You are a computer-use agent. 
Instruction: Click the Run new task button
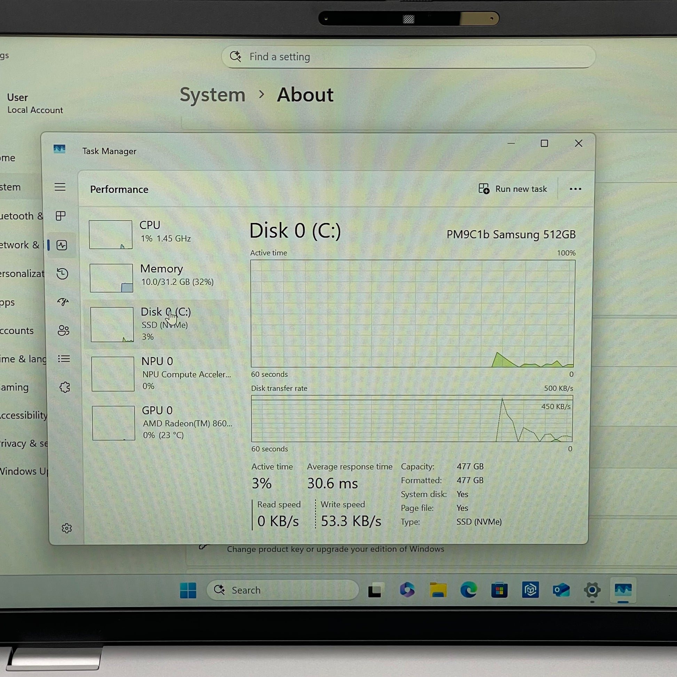(513, 189)
